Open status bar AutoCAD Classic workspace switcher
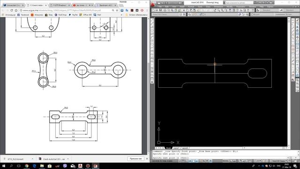Viewport: 300px width, 169px height. (x=278, y=161)
